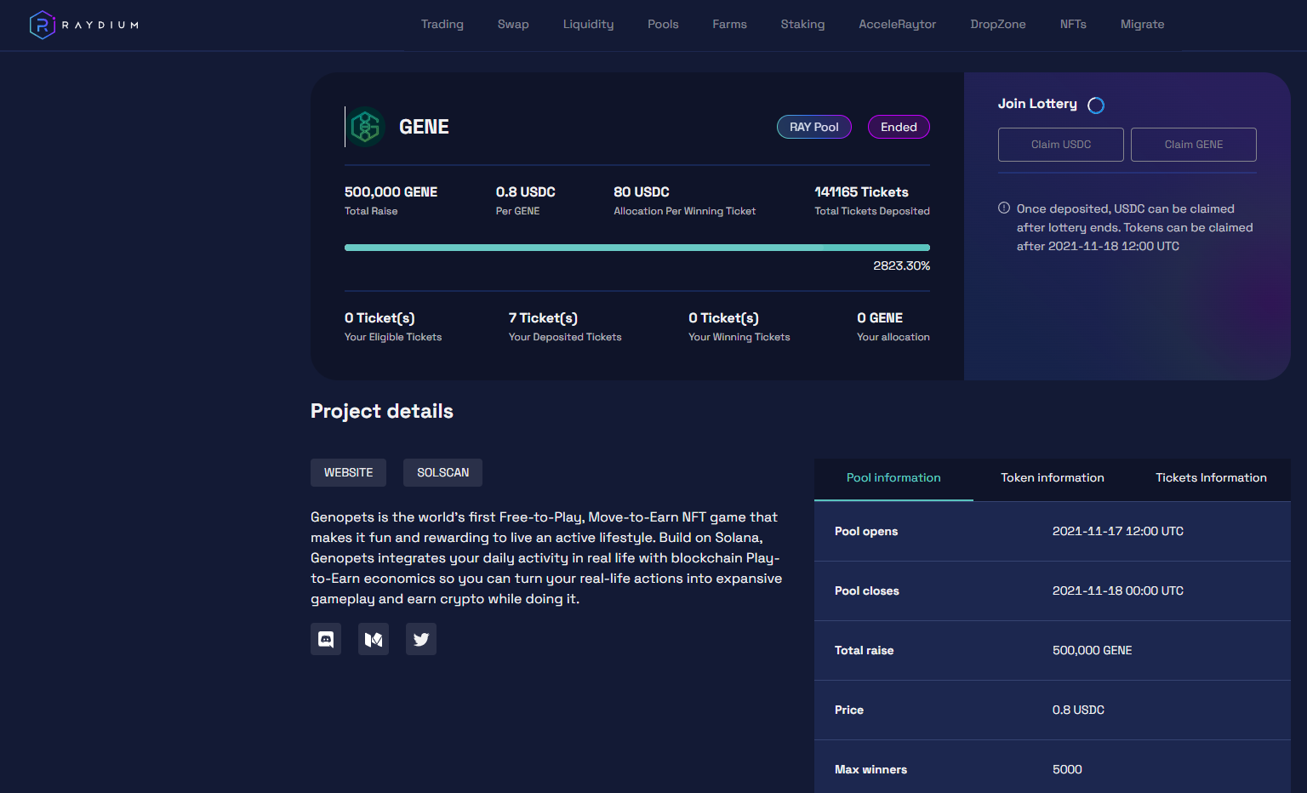
Task: Click the Join Lottery refresh circle icon
Action: pyautogui.click(x=1096, y=105)
